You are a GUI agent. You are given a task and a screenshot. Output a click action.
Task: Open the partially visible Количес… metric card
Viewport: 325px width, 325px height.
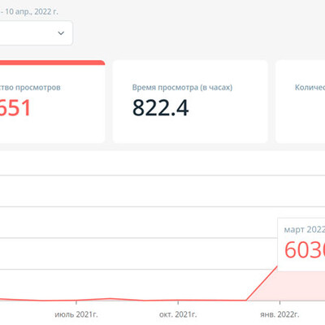(x=300, y=102)
